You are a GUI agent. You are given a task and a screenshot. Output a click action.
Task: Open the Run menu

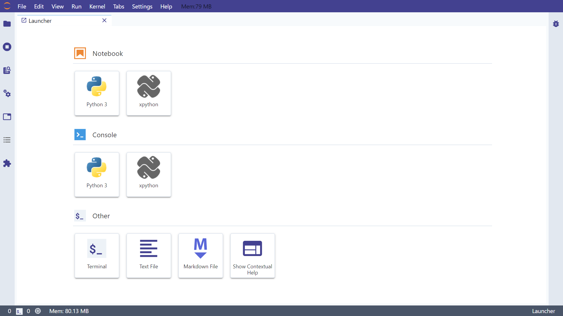point(77,6)
